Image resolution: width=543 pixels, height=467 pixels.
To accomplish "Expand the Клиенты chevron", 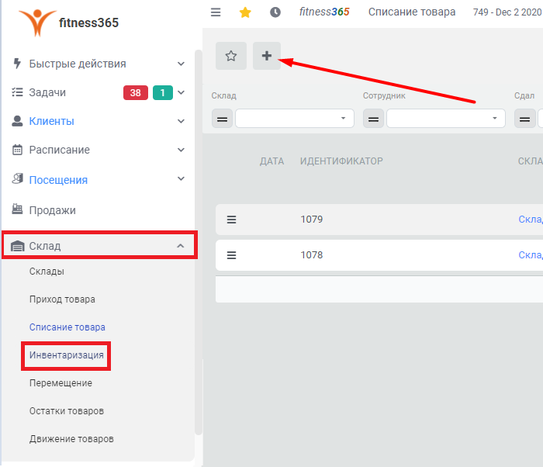I will pos(181,121).
